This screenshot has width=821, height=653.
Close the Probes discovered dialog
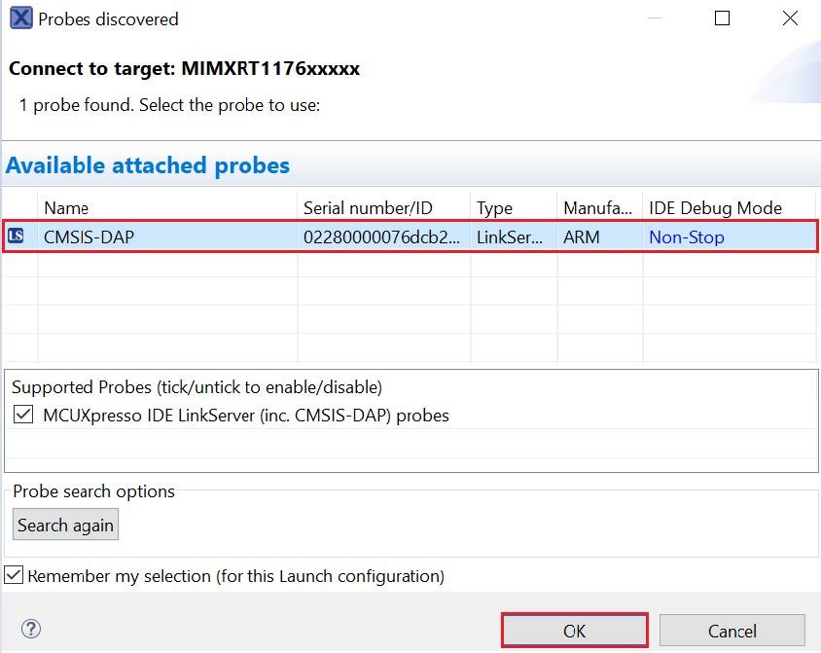(789, 18)
